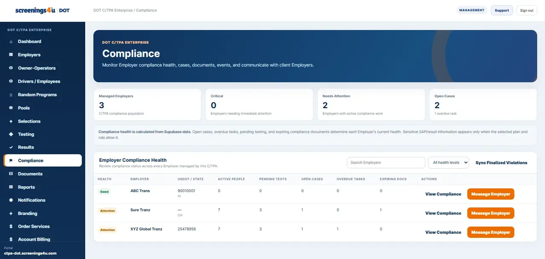The image size is (545, 259).
Task: Click the ABC Trans employer name
Action: tap(140, 191)
